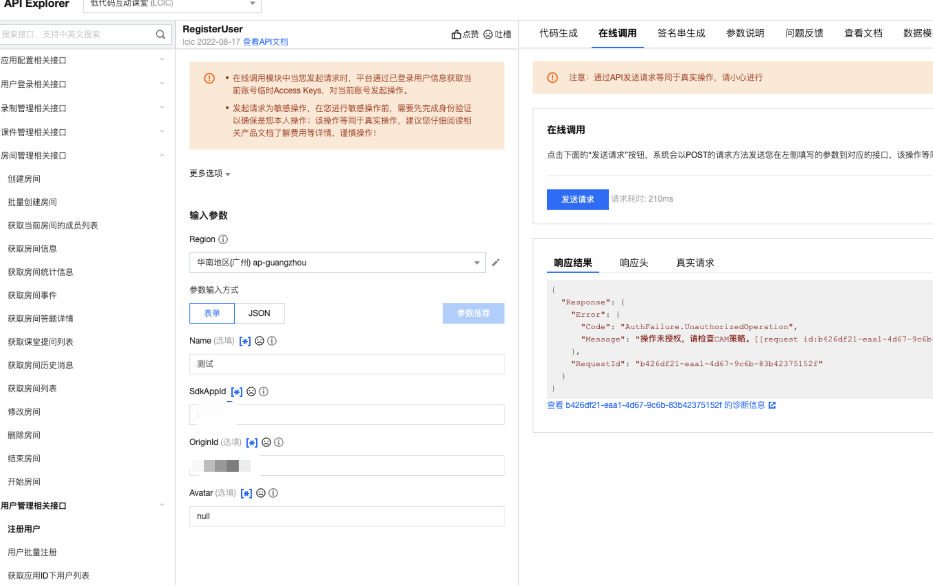Open the 响应头 response tab
The image size is (933, 585).
point(634,263)
